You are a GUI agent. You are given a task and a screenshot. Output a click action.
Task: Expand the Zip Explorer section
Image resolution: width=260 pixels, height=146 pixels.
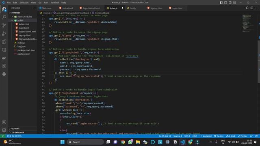coord(23,133)
